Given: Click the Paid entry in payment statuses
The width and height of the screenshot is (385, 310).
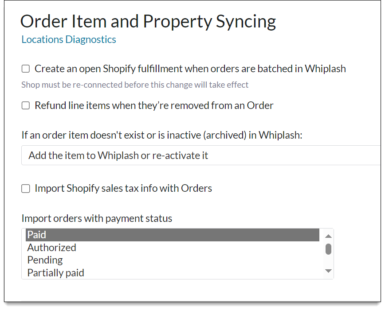Looking at the screenshot, I should pyautogui.click(x=37, y=235).
